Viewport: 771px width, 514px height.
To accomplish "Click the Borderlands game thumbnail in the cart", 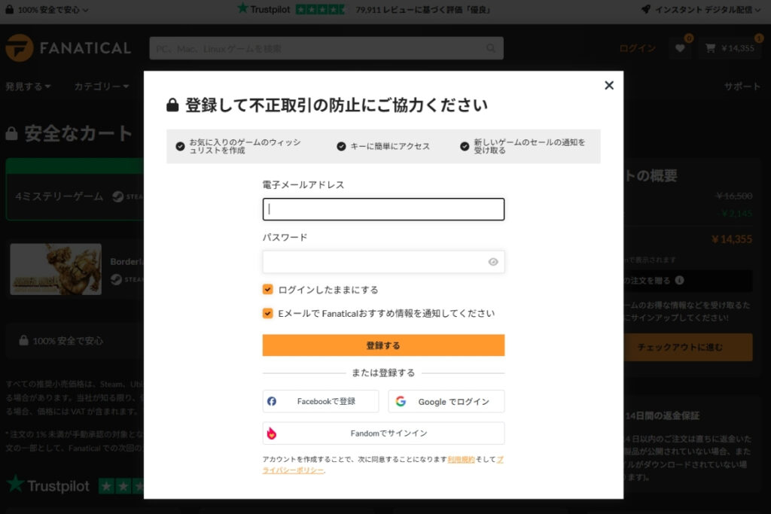I will click(x=56, y=269).
